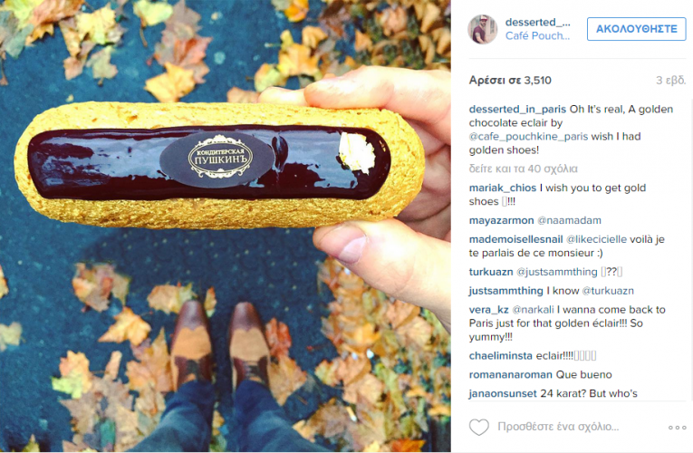Open the @cafe_pouchkine_paris mention
Screen dimensions: 693x453
tap(528, 137)
